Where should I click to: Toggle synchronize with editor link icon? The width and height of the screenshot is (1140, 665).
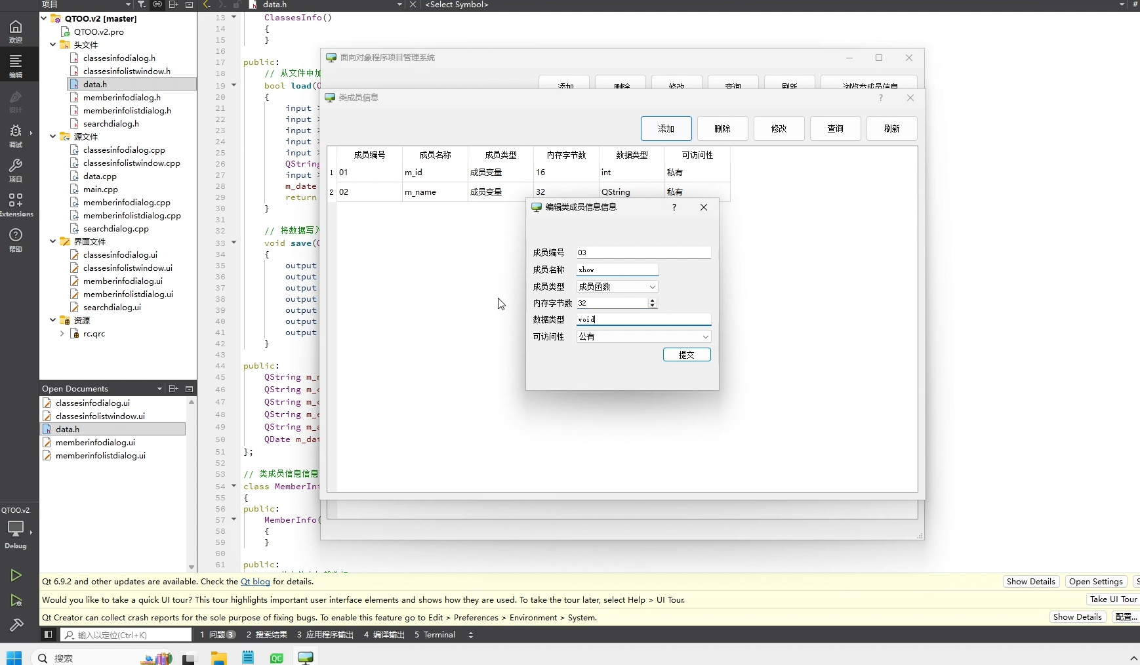tap(157, 5)
